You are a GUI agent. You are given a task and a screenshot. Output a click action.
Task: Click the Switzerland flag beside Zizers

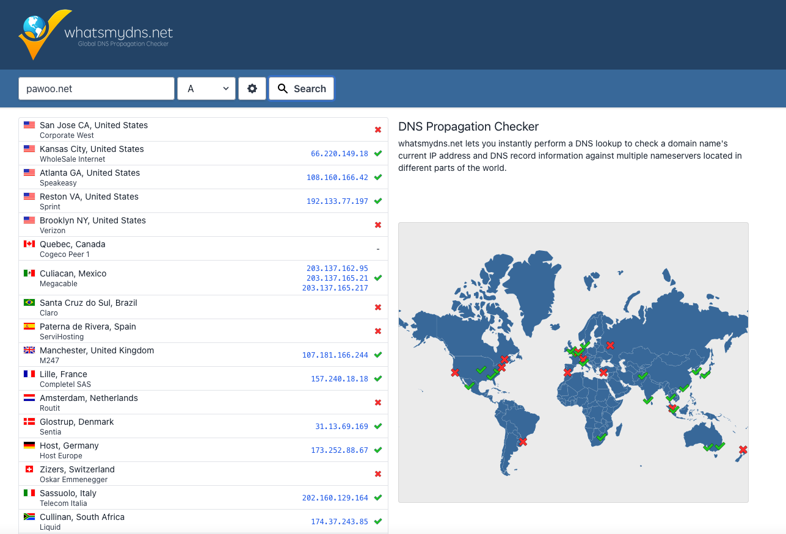[x=29, y=469]
